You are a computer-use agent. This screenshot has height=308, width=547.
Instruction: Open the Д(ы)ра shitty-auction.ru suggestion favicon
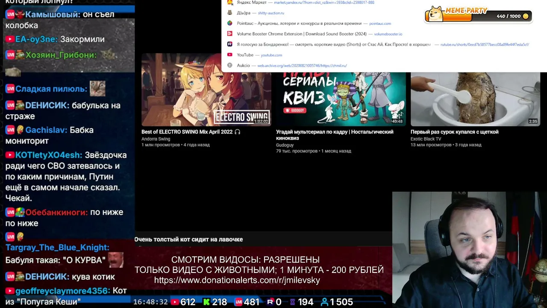229,13
